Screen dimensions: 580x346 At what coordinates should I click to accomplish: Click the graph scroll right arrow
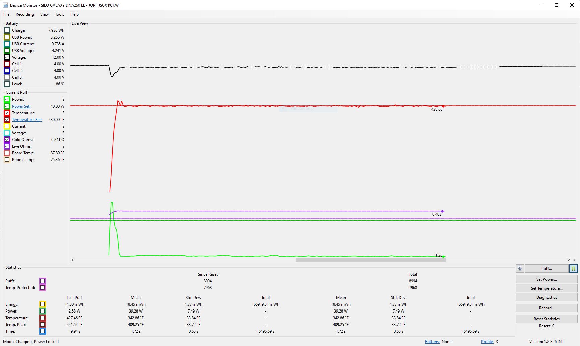569,260
